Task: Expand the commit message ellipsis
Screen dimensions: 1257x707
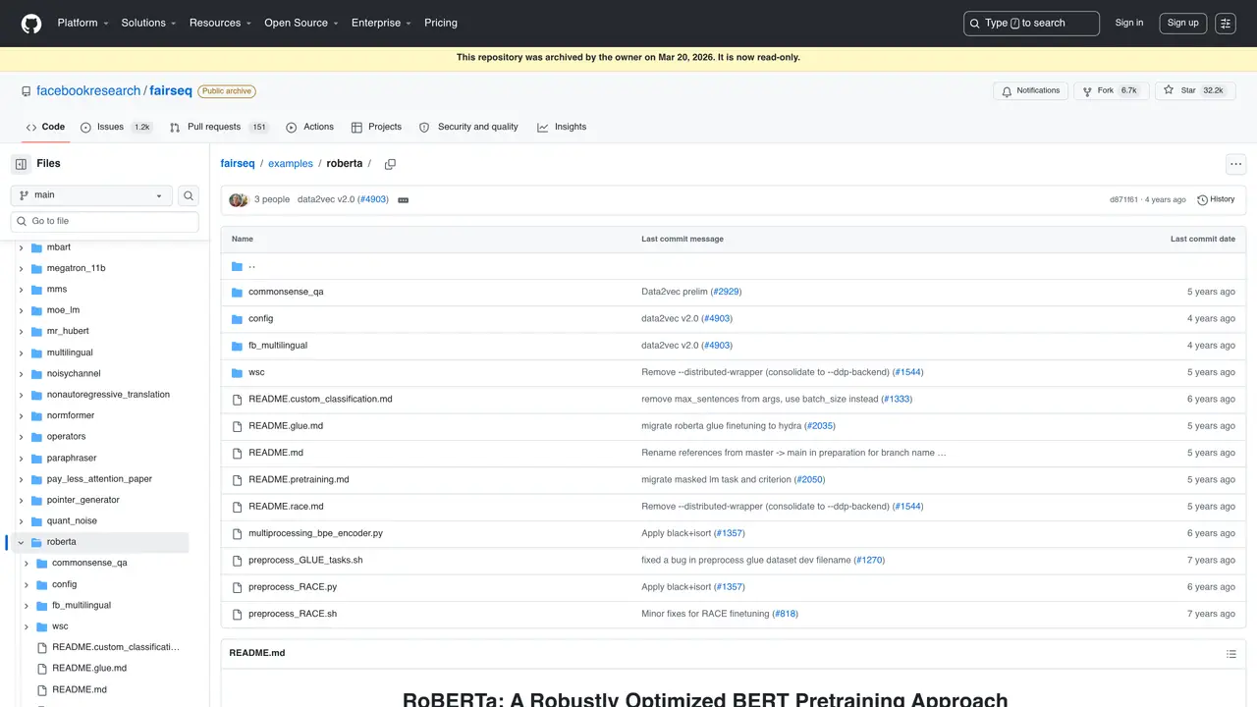Action: click(x=403, y=200)
